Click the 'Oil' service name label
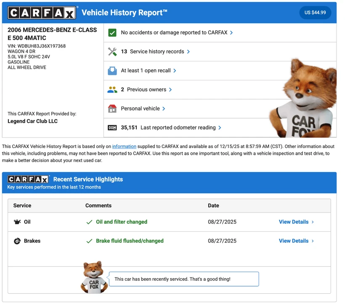 click(27, 222)
